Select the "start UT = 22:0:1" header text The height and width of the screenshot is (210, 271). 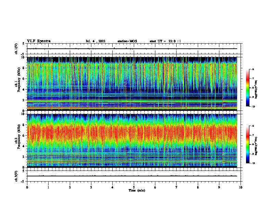point(165,41)
